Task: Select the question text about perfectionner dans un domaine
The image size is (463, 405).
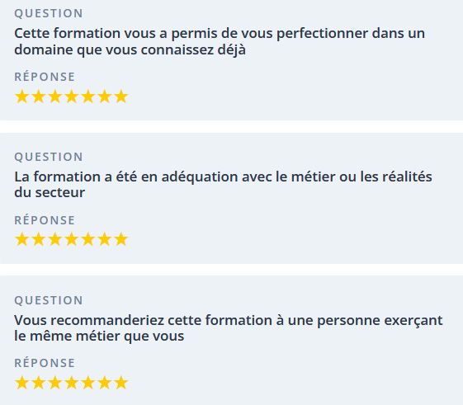Action: point(220,41)
